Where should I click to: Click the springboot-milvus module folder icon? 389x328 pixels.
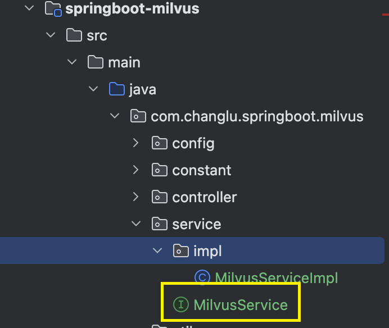53,8
